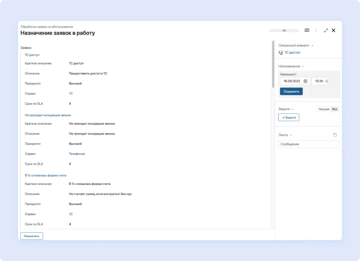Click the clock icon in time field
Image resolution: width=360 pixels, height=261 pixels.
coord(327,81)
